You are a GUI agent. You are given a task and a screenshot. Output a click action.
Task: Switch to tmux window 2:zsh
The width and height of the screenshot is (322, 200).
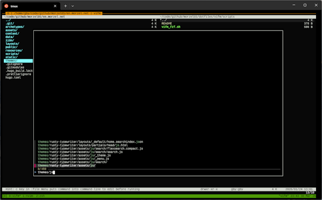(x=40, y=196)
